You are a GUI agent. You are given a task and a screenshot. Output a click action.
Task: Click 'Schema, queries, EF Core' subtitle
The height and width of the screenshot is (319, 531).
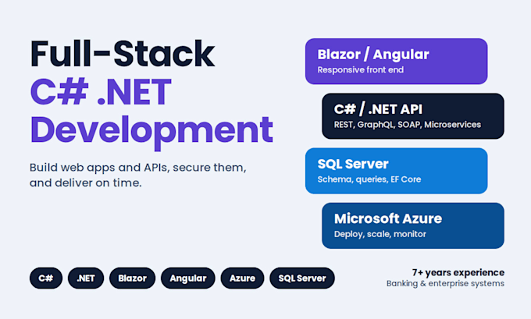(x=369, y=179)
